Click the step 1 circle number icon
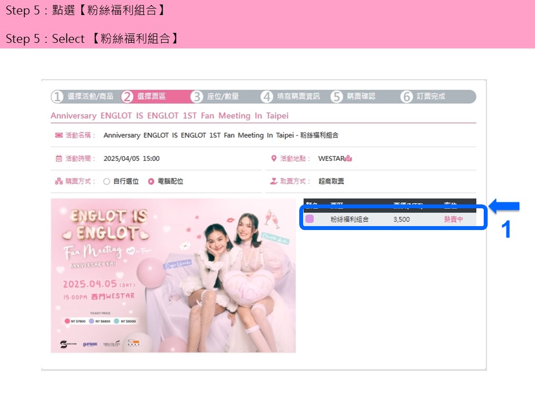 coord(57,97)
